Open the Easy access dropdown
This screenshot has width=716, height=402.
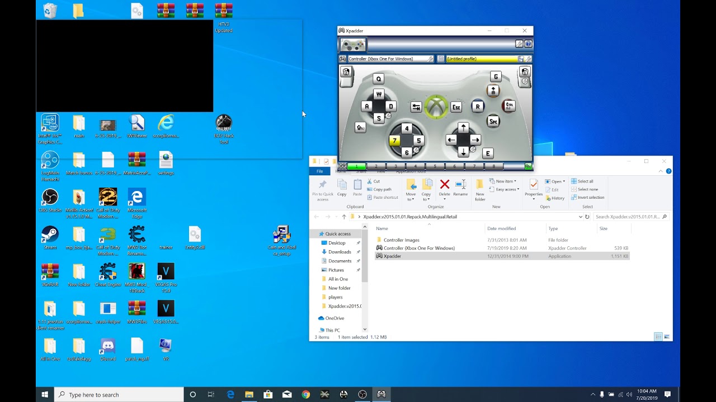507,189
